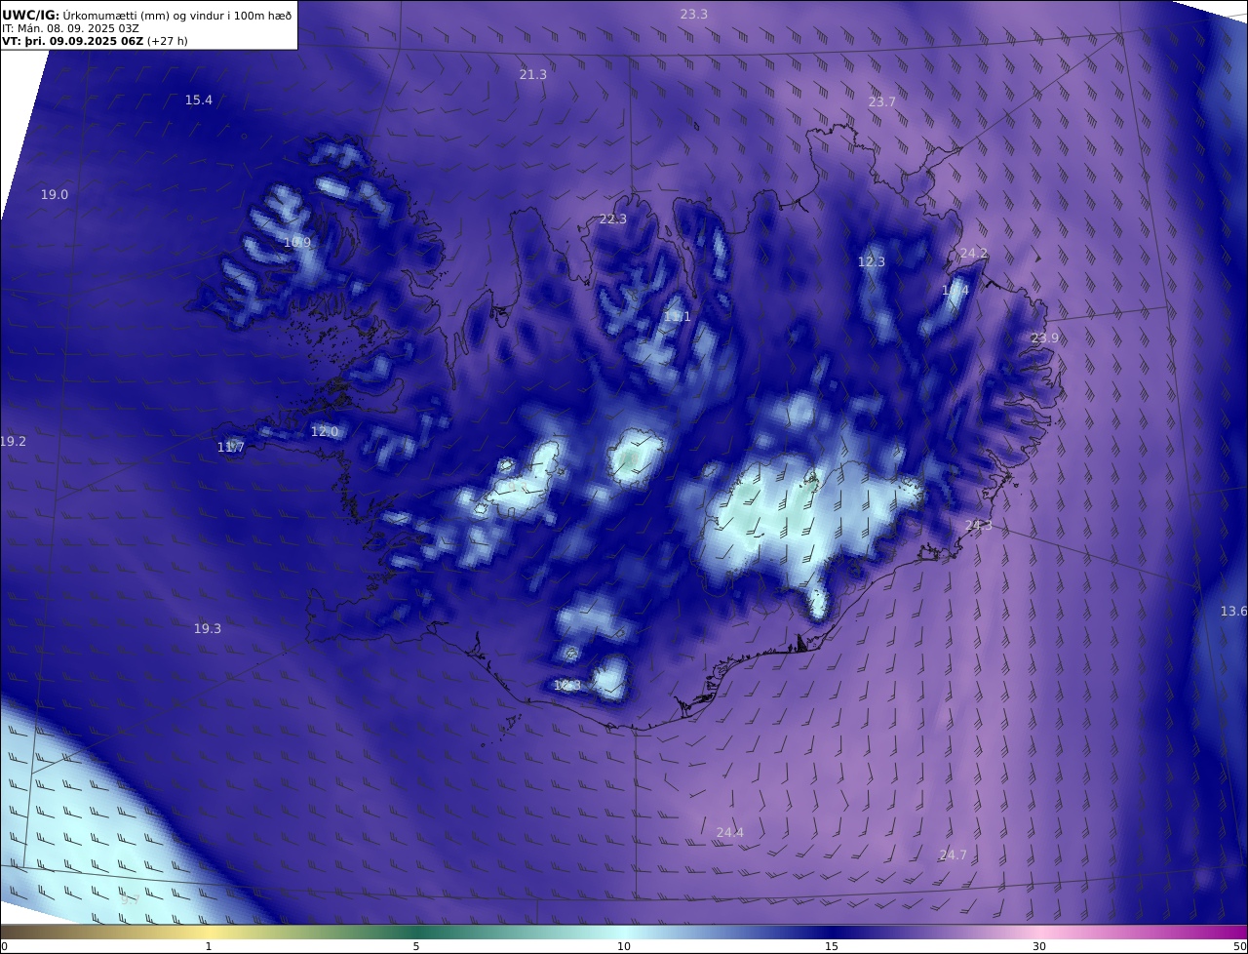Click the 5 tick on the color scale

[416, 946]
